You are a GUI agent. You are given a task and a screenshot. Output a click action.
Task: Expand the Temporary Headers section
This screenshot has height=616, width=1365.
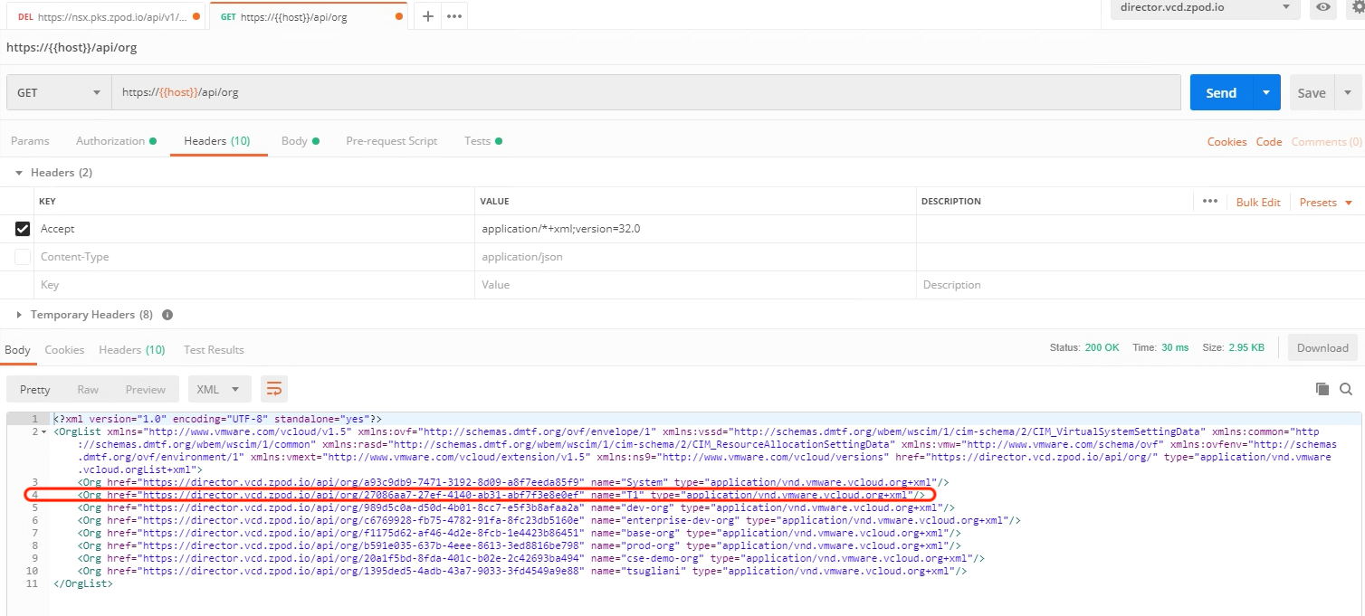tap(20, 315)
